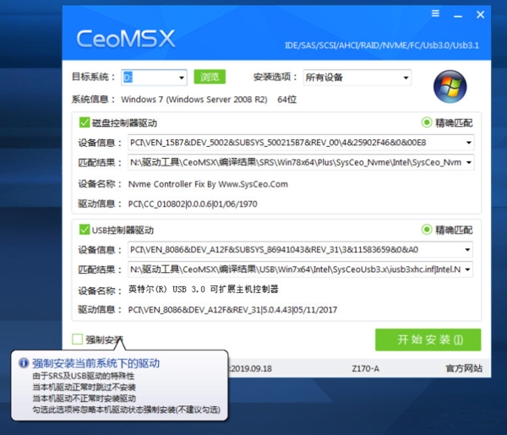The height and width of the screenshot is (435, 507).
Task: Click tooltip line ending (不建议勾选)
Action: pos(126,410)
